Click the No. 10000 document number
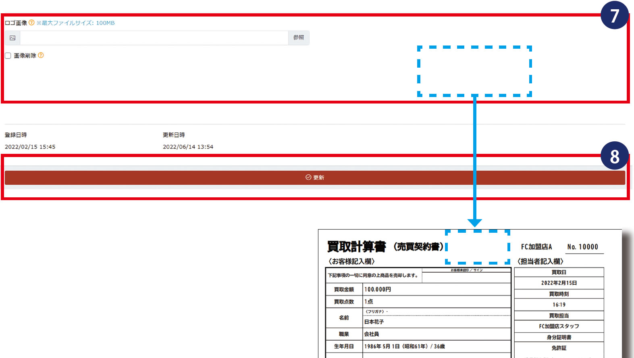The height and width of the screenshot is (358, 634). (x=582, y=247)
